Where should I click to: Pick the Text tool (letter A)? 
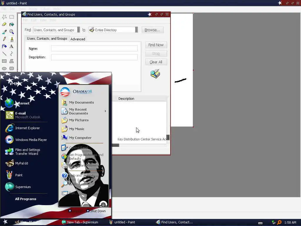click(x=12, y=46)
